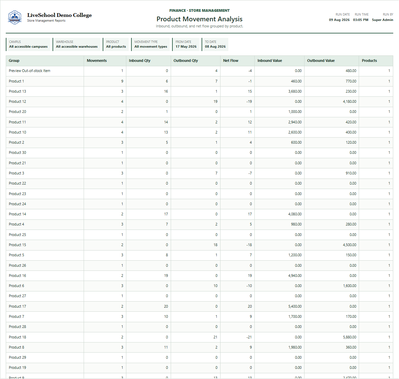Click the 'Product 12' row name

pos(17,102)
